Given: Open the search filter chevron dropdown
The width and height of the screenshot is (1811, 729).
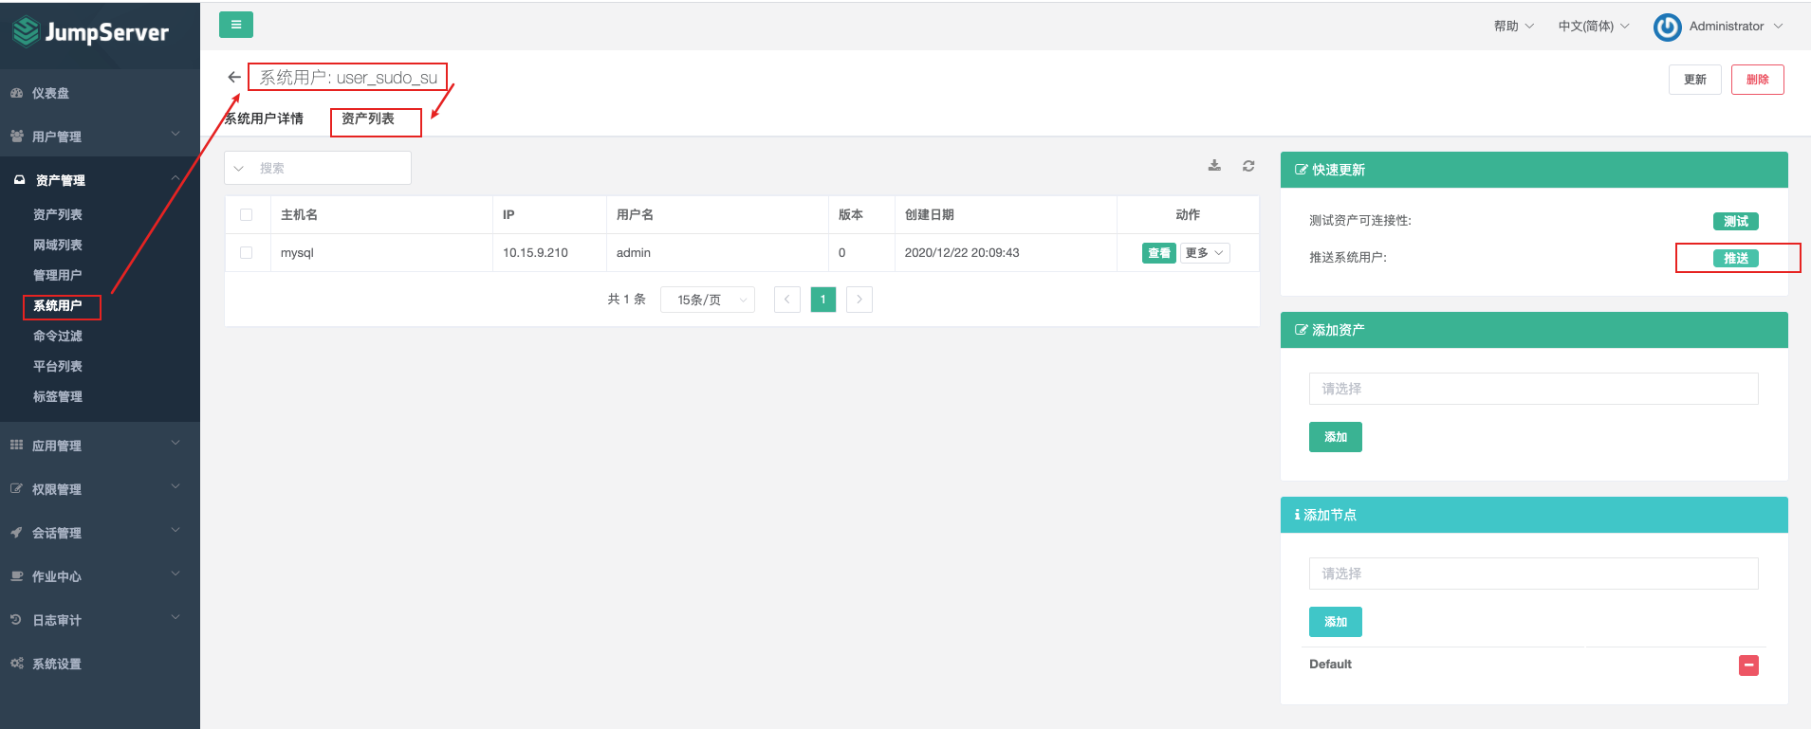Looking at the screenshot, I should [x=239, y=168].
